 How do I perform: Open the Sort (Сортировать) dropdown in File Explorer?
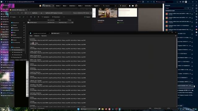pos(46,17)
